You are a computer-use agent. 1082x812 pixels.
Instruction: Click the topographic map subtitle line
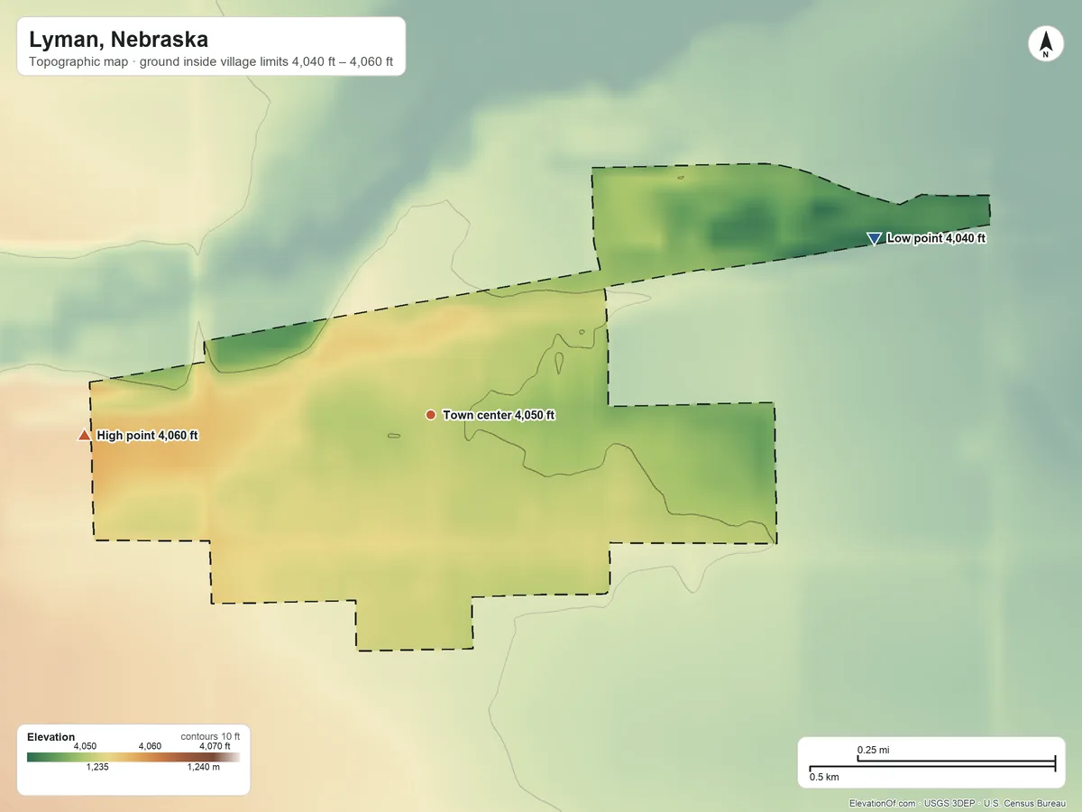211,63
